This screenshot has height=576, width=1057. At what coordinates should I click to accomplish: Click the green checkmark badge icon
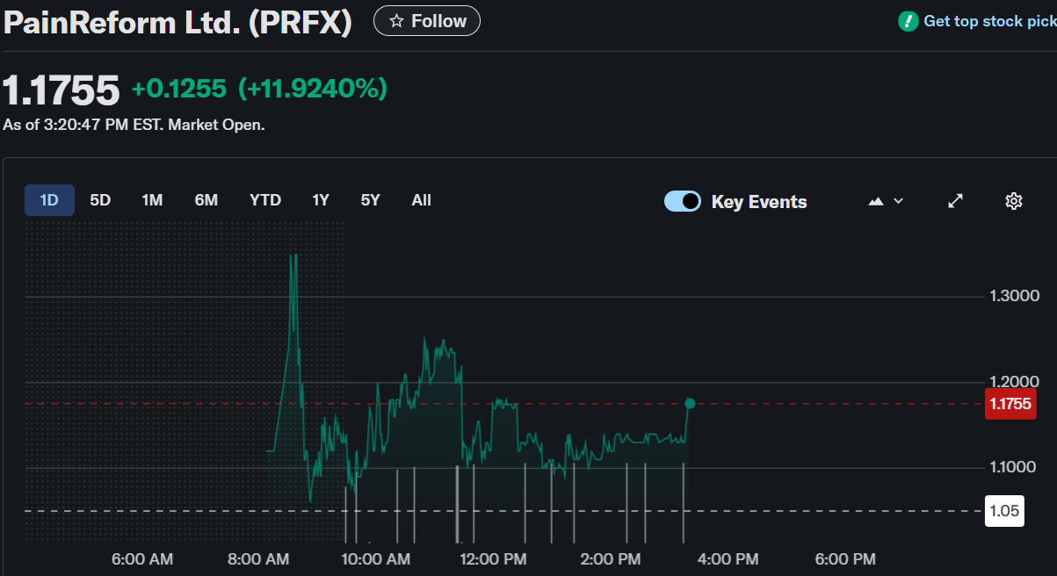point(908,21)
